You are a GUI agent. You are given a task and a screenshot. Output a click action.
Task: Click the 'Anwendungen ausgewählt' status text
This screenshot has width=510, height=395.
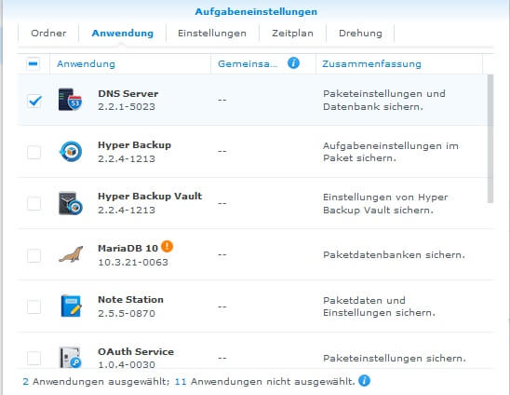101,381
